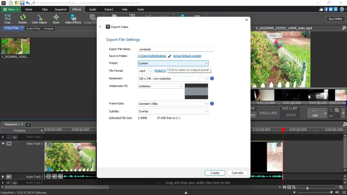Screen dimensions: 347x195
Task: Click the Cancelar button
Action: point(237,173)
